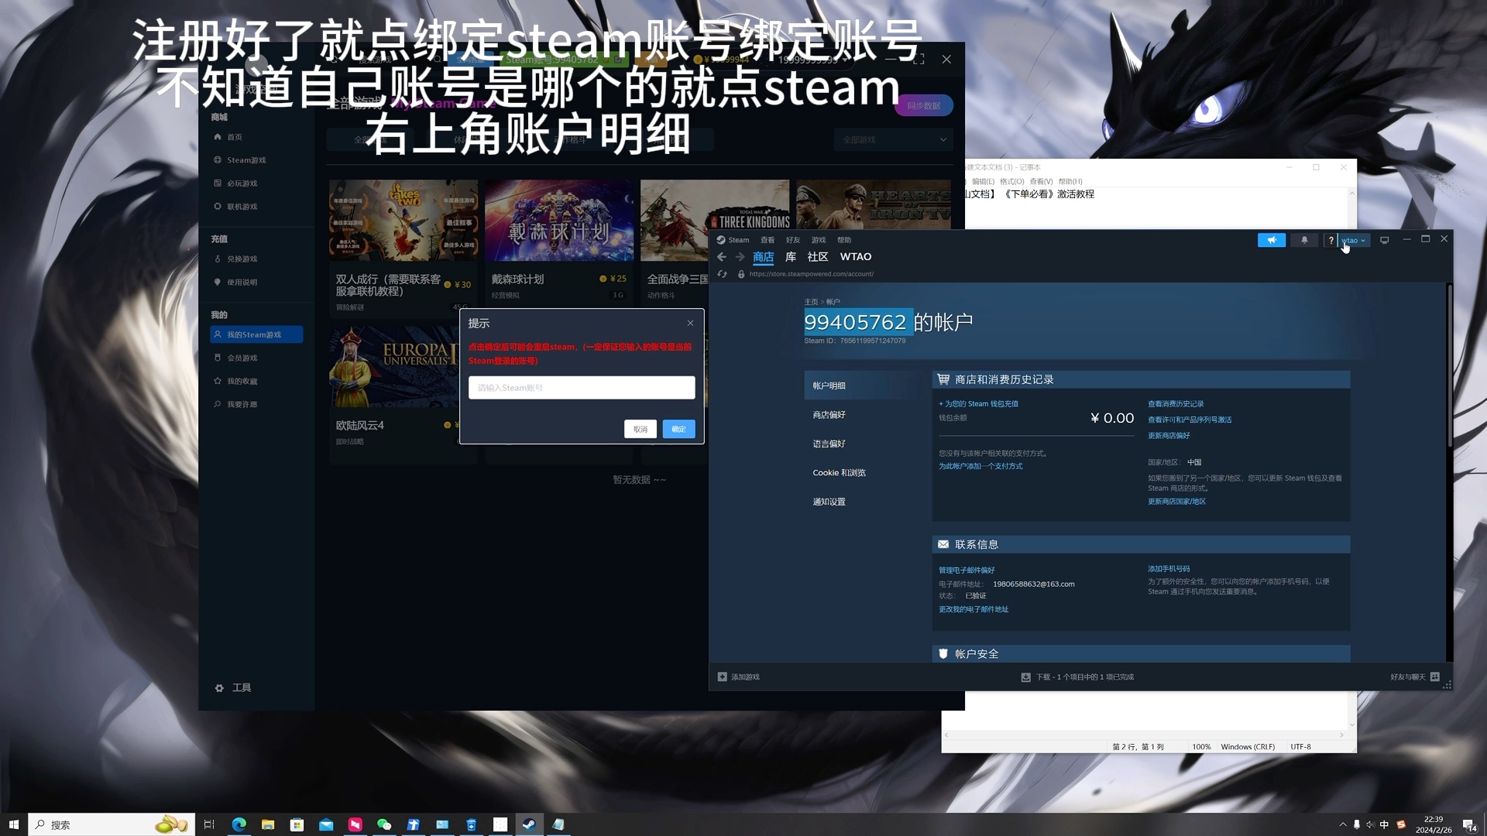Image resolution: width=1487 pixels, height=836 pixels.
Task: Click 确定 button in the prompt dialog
Action: click(678, 429)
